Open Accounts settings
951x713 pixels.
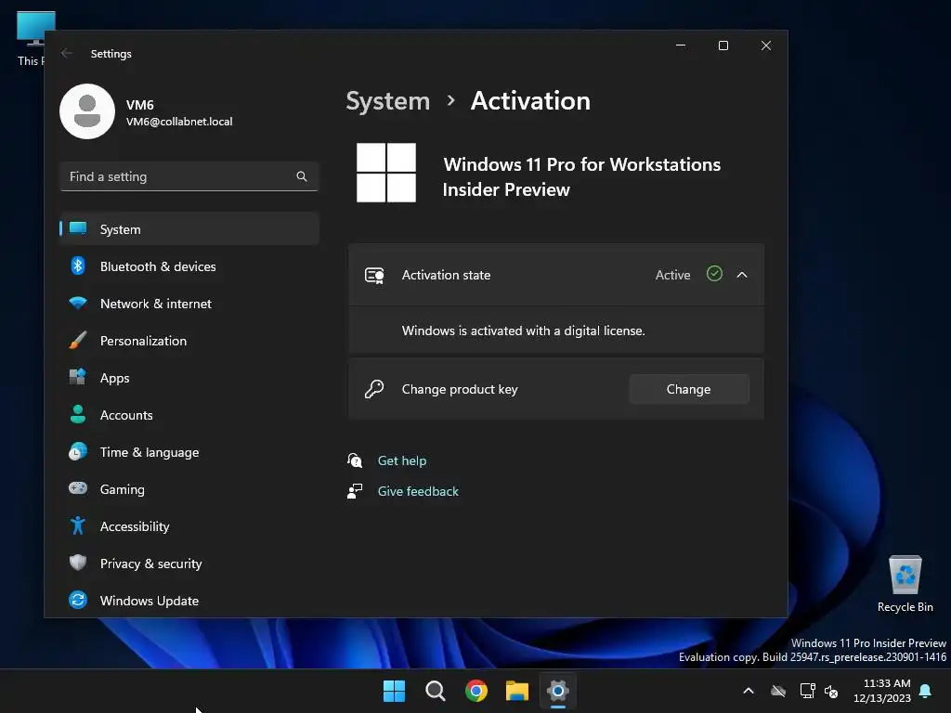click(x=189, y=415)
